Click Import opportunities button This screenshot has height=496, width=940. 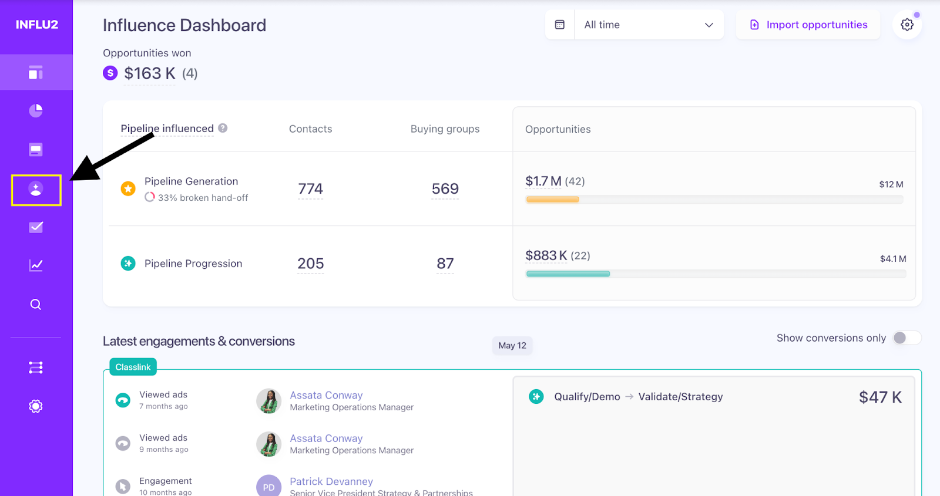808,25
